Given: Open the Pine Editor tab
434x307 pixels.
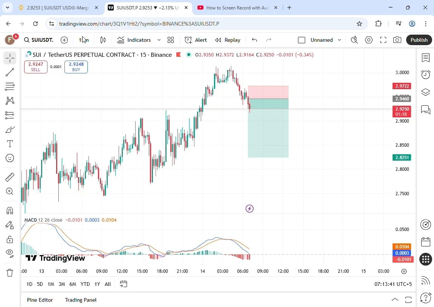Looking at the screenshot, I should 40,300.
